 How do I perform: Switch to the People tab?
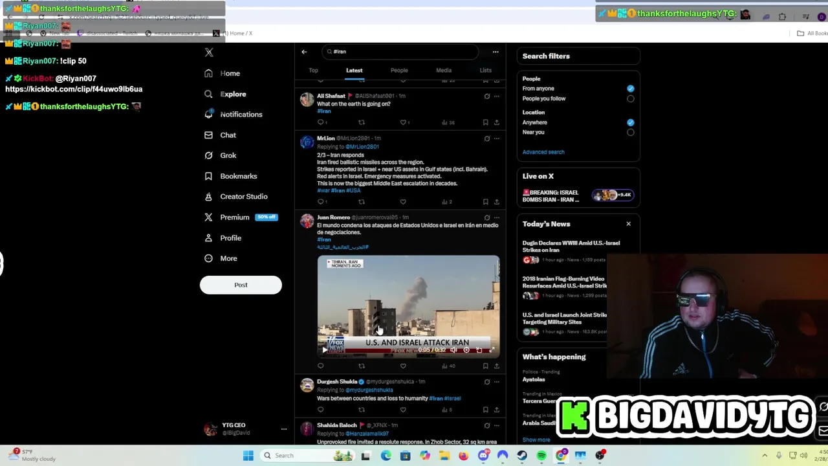(x=399, y=71)
